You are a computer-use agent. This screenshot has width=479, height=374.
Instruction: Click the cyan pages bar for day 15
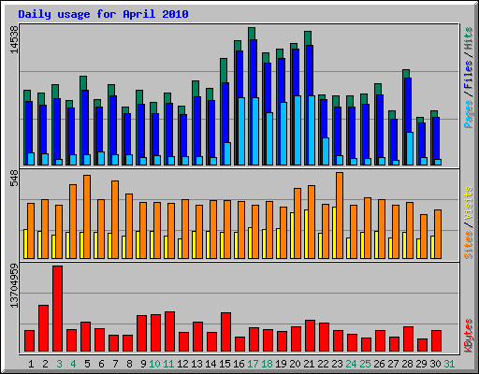tap(227, 153)
